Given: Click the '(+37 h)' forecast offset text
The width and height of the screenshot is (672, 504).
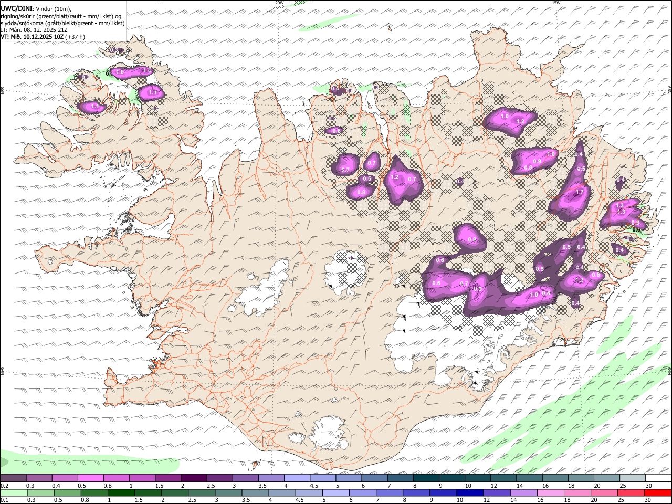Looking at the screenshot, I should tap(75, 37).
